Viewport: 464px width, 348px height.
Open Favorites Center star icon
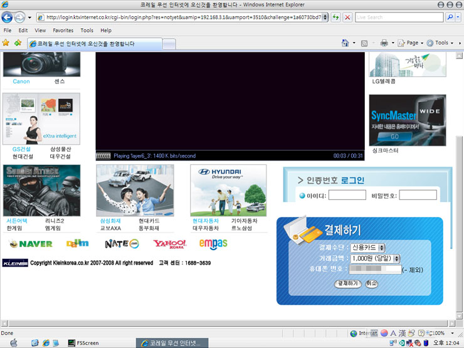click(x=6, y=43)
